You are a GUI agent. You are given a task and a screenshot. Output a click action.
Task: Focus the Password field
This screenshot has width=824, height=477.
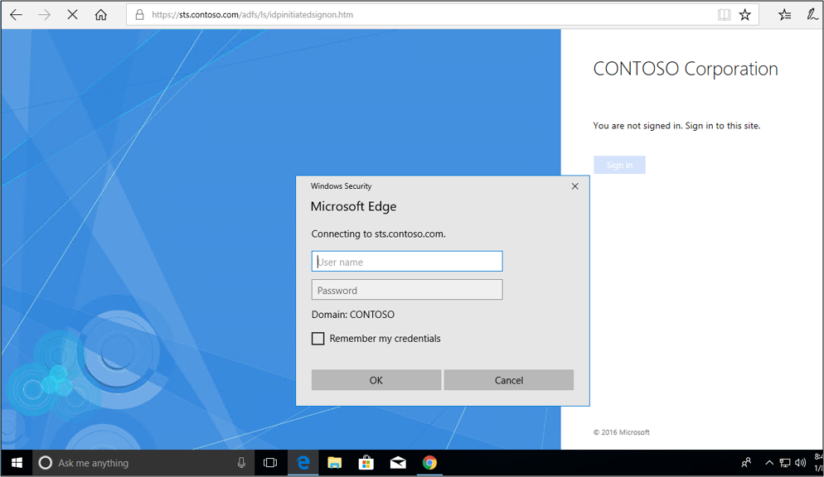pyautogui.click(x=407, y=290)
